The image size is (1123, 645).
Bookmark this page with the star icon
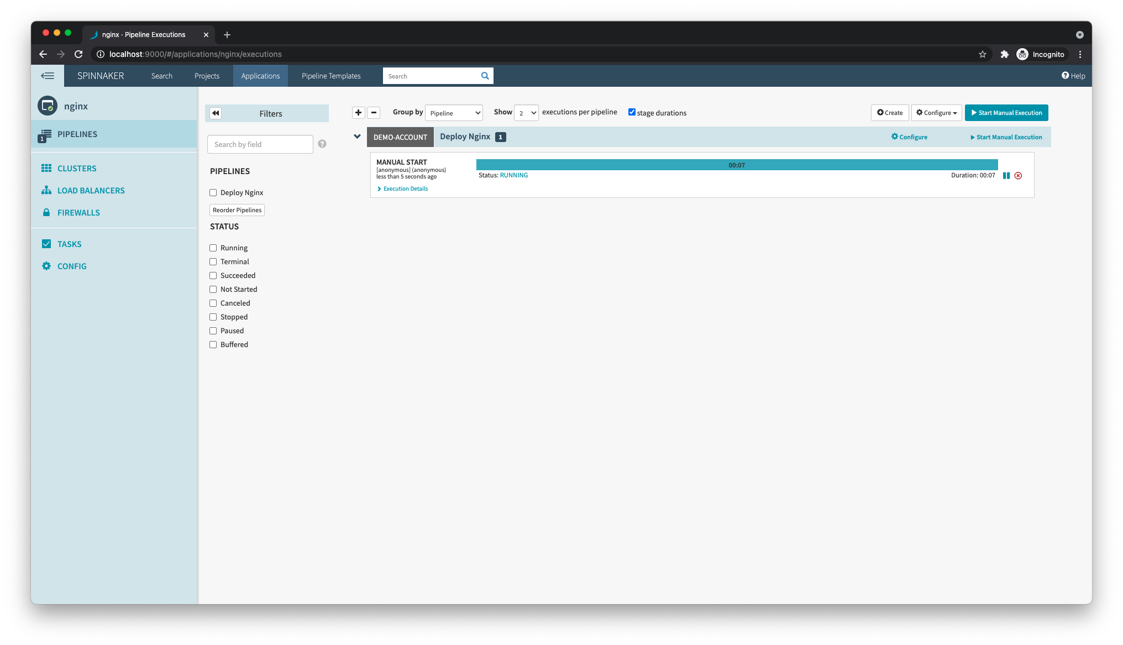(982, 54)
